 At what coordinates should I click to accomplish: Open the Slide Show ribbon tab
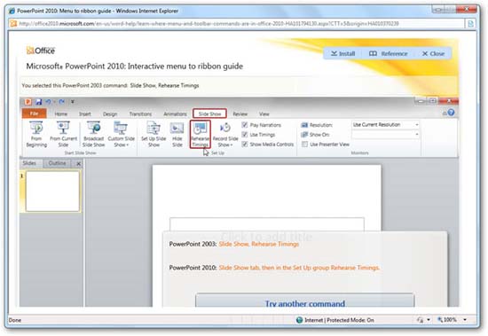(x=209, y=113)
